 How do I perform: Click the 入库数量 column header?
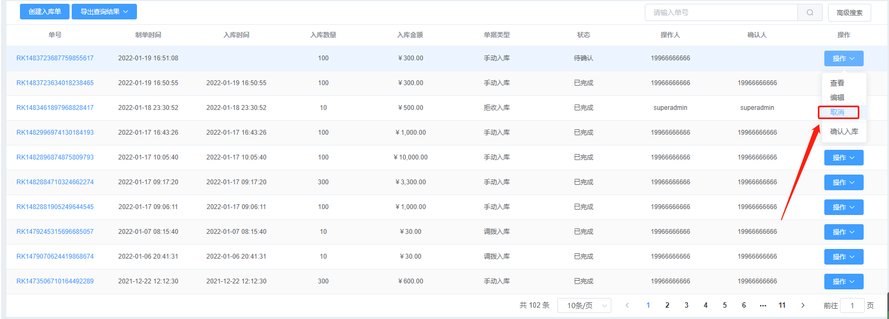pyautogui.click(x=323, y=35)
